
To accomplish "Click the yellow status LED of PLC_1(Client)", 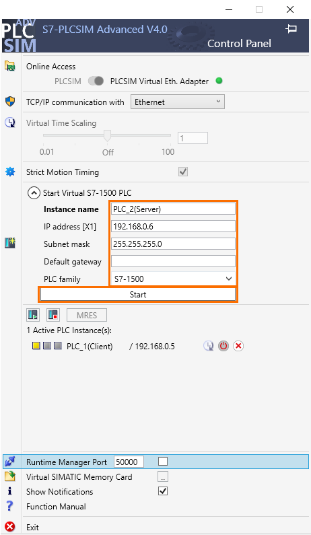I will click(36, 346).
